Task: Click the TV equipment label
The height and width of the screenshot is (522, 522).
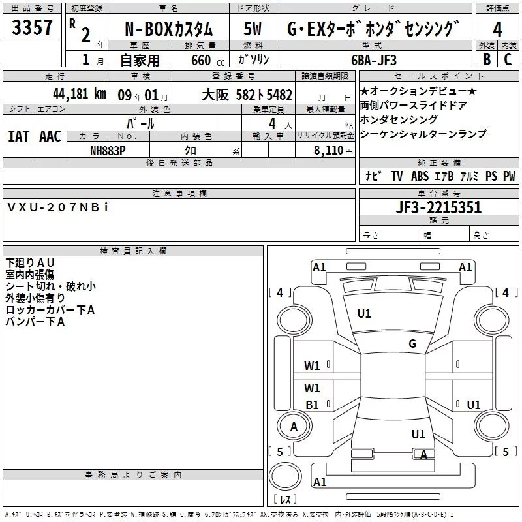Action: tap(397, 176)
